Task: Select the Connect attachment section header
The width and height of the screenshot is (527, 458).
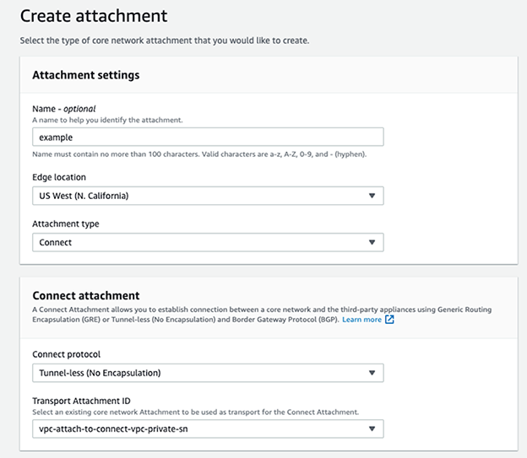Action: point(85,295)
